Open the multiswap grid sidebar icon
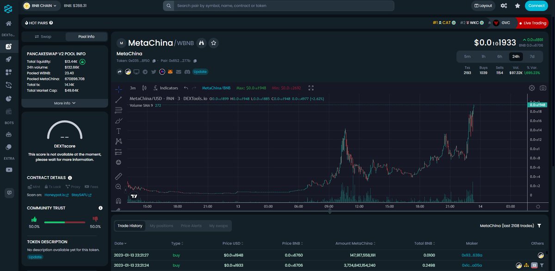The height and width of the screenshot is (271, 555). tap(8, 72)
